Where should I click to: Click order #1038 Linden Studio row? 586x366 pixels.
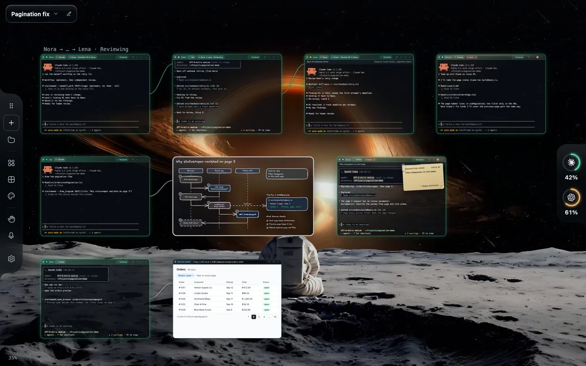coord(227,293)
